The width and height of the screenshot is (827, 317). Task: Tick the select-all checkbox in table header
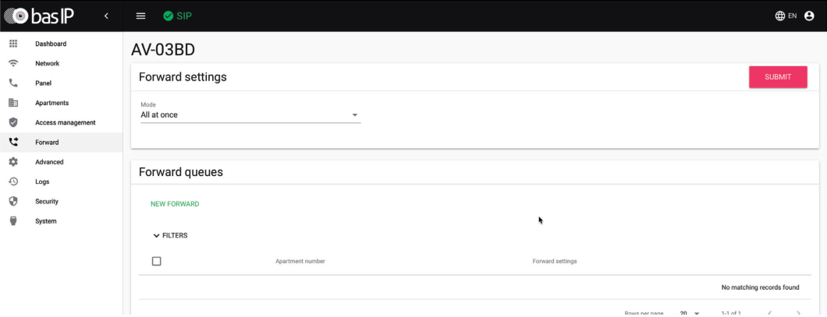point(156,261)
